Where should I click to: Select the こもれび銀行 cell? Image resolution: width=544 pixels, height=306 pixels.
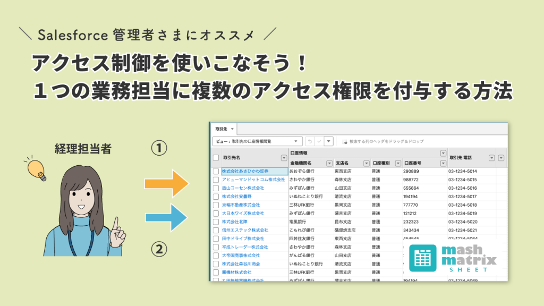(302, 230)
